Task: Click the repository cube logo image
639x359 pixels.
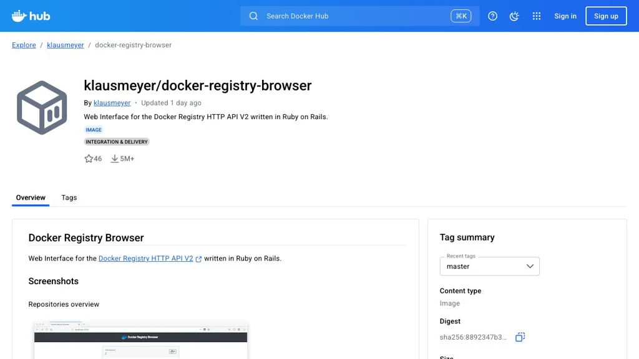Action: point(42,107)
